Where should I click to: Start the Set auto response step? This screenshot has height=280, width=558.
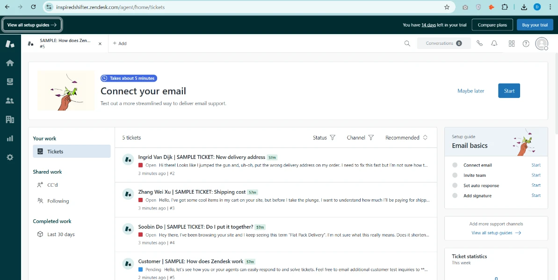pos(536,185)
